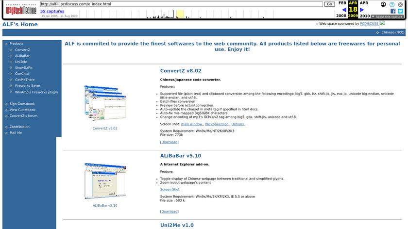Click the Uni2Me v1.0 heading
Image resolution: width=408 pixels, height=229 pixels.
[177, 225]
